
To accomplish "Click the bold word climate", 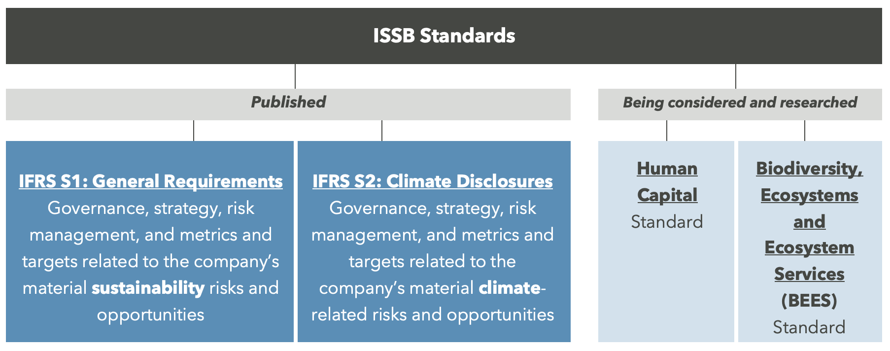I will click(x=510, y=287).
